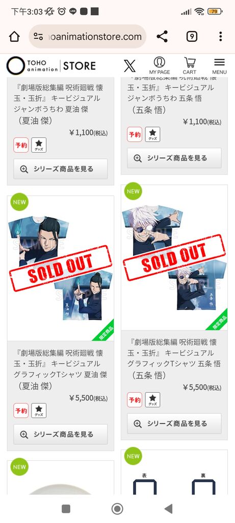
Task: Expand the MENU hamburger icon
Action: [x=219, y=66]
